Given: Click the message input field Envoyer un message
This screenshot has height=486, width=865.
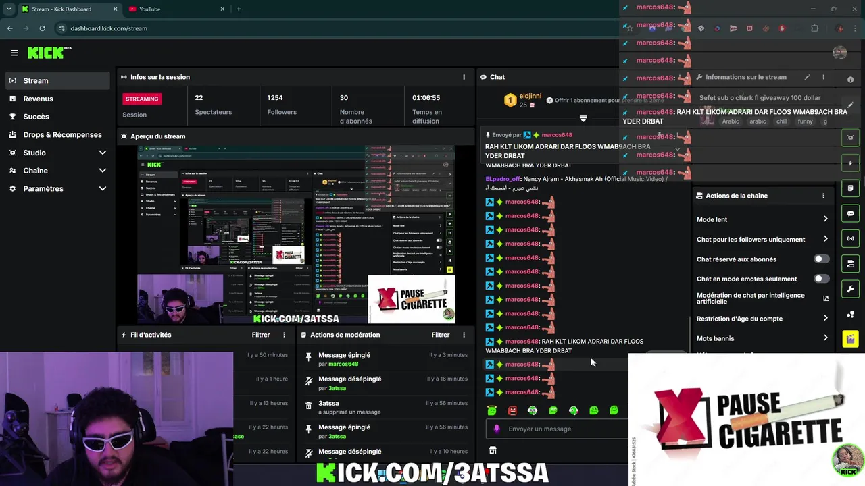Looking at the screenshot, I should pyautogui.click(x=558, y=429).
